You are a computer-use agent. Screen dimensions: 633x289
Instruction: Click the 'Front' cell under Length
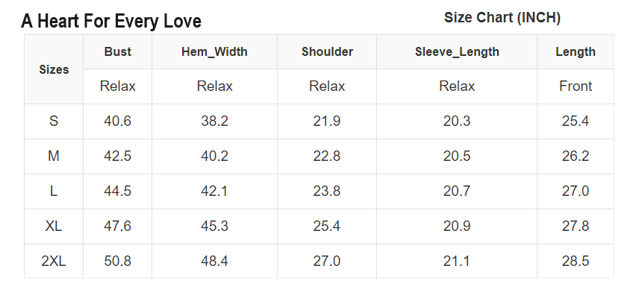pos(576,86)
